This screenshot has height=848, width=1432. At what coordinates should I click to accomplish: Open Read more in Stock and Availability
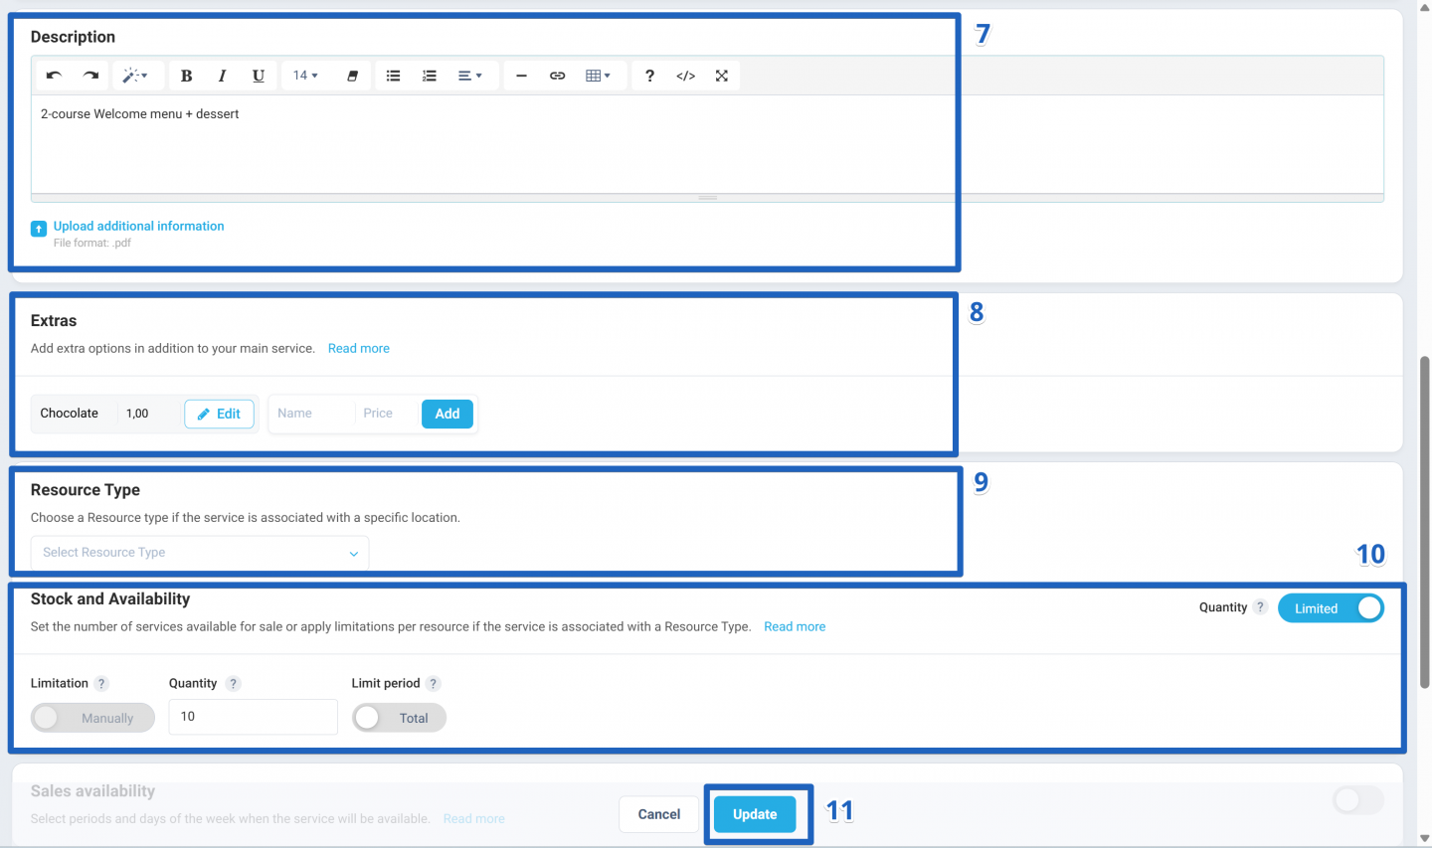pos(795,626)
